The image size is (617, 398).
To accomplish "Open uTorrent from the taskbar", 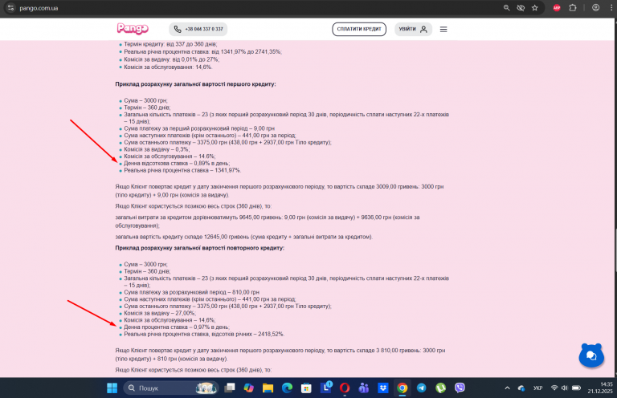I will click(x=441, y=388).
